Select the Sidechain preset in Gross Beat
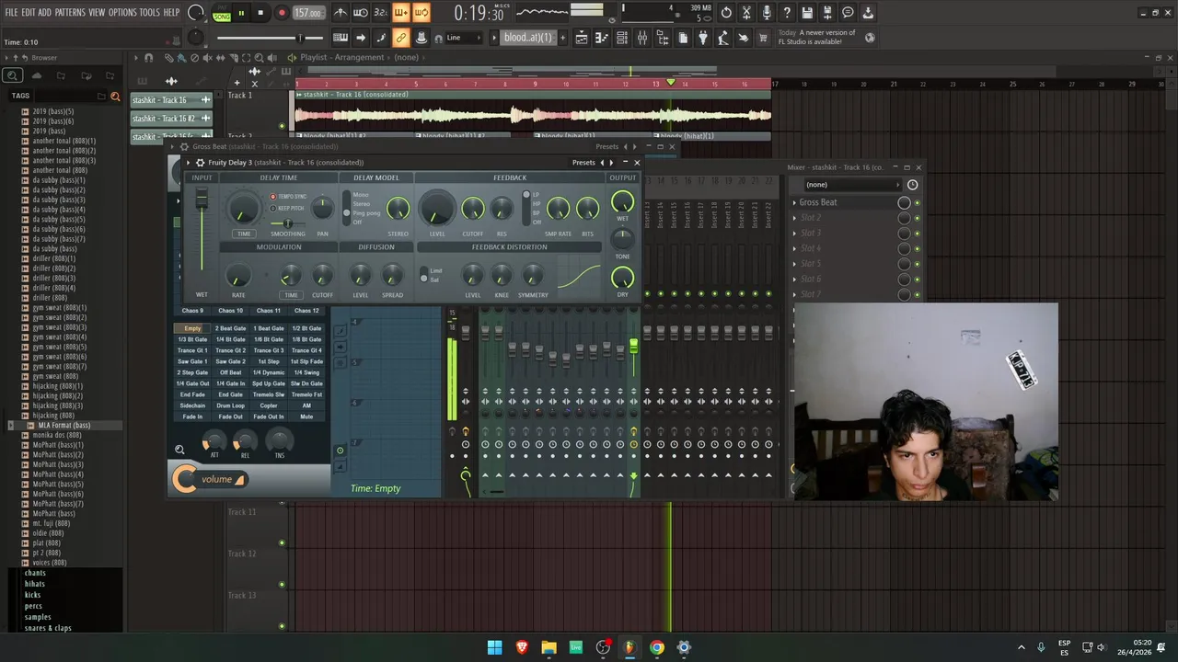The image size is (1178, 662). pos(192,405)
